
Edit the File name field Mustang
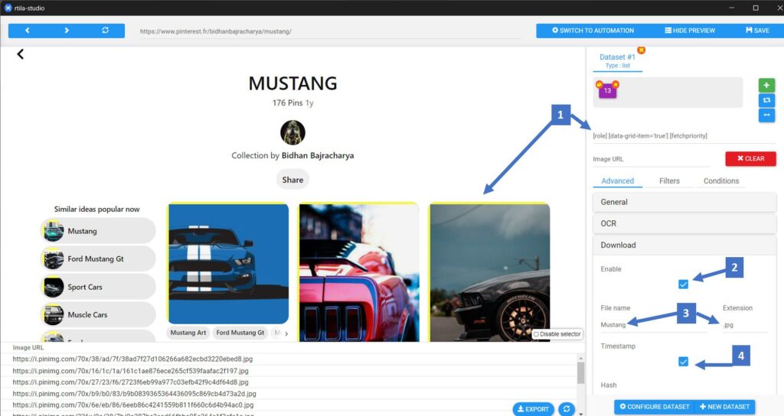[x=654, y=324]
